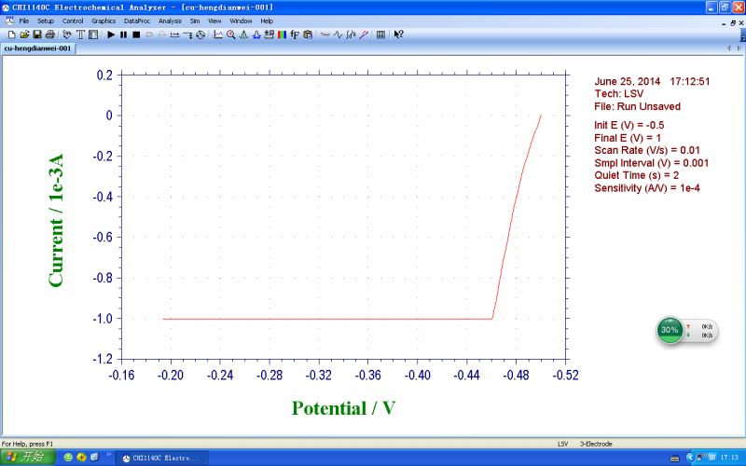Click the green 30% floating widget

670,330
